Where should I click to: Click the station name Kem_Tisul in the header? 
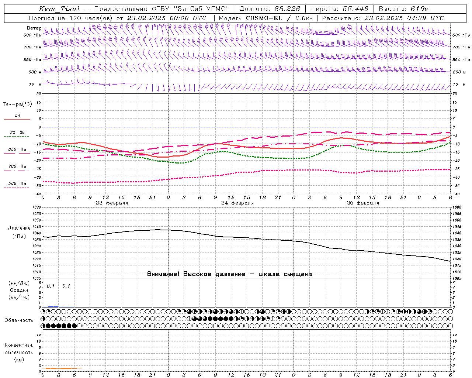pyautogui.click(x=59, y=9)
